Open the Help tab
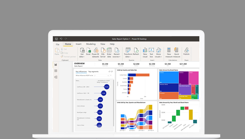Screen dimensions: 245x139 tap(112, 44)
